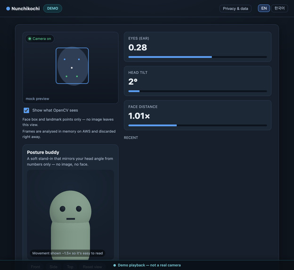
Task: Click the face bounding box in mock preview
Action: (72, 65)
